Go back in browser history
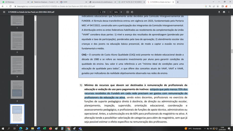The width and height of the screenshot is (233, 131). [3, 6]
